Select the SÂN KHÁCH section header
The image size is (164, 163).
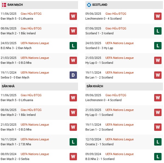(x=95, y=86)
